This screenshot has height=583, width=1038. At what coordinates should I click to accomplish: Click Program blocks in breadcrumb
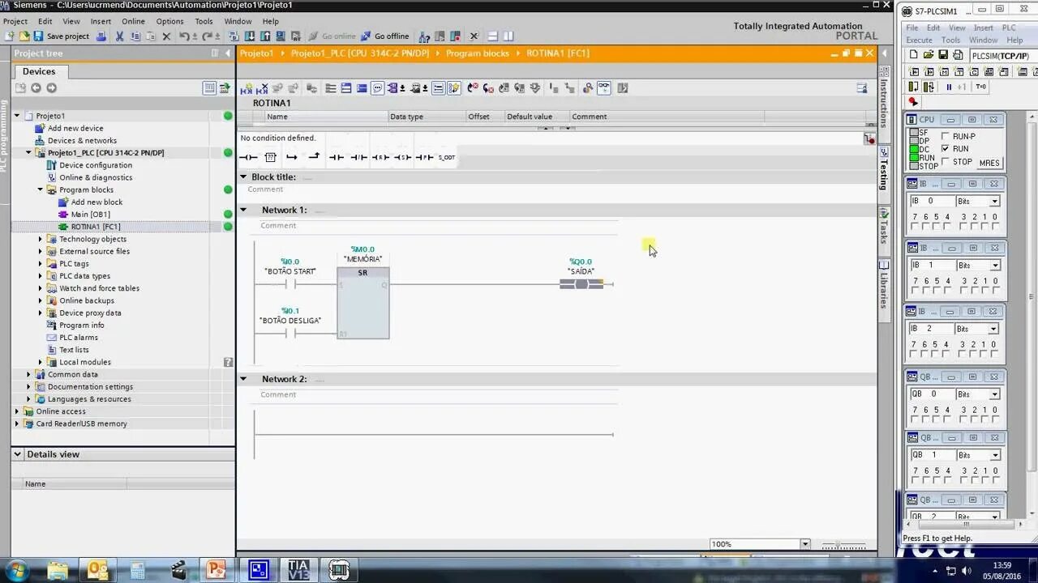[x=478, y=53]
